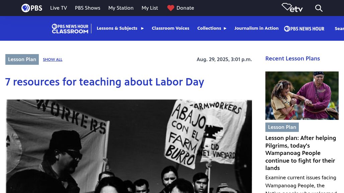Open the Recent Lesson Plans heading link
This screenshot has width=344, height=193.
click(x=292, y=58)
